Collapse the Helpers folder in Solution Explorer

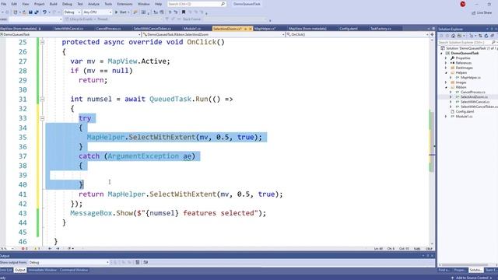pos(446,72)
